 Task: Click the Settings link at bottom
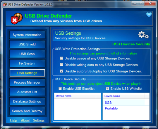click(39, 120)
